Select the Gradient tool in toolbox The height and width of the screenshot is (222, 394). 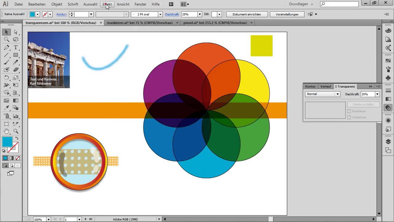click(16, 101)
